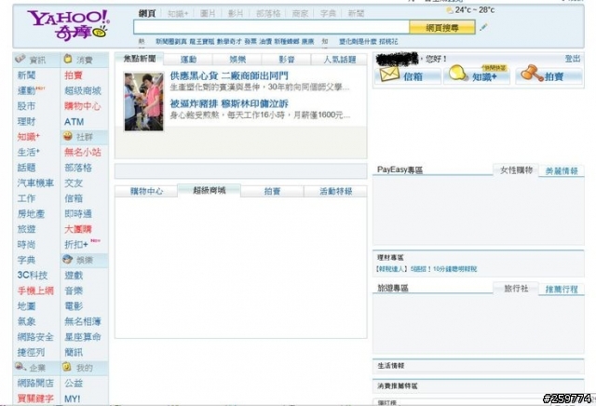Open the 超級商城 shopping tab
The height and width of the screenshot is (406, 596).
coord(209,190)
